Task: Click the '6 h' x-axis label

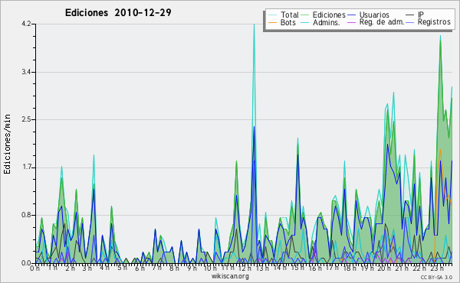Action: pyautogui.click(x=140, y=268)
